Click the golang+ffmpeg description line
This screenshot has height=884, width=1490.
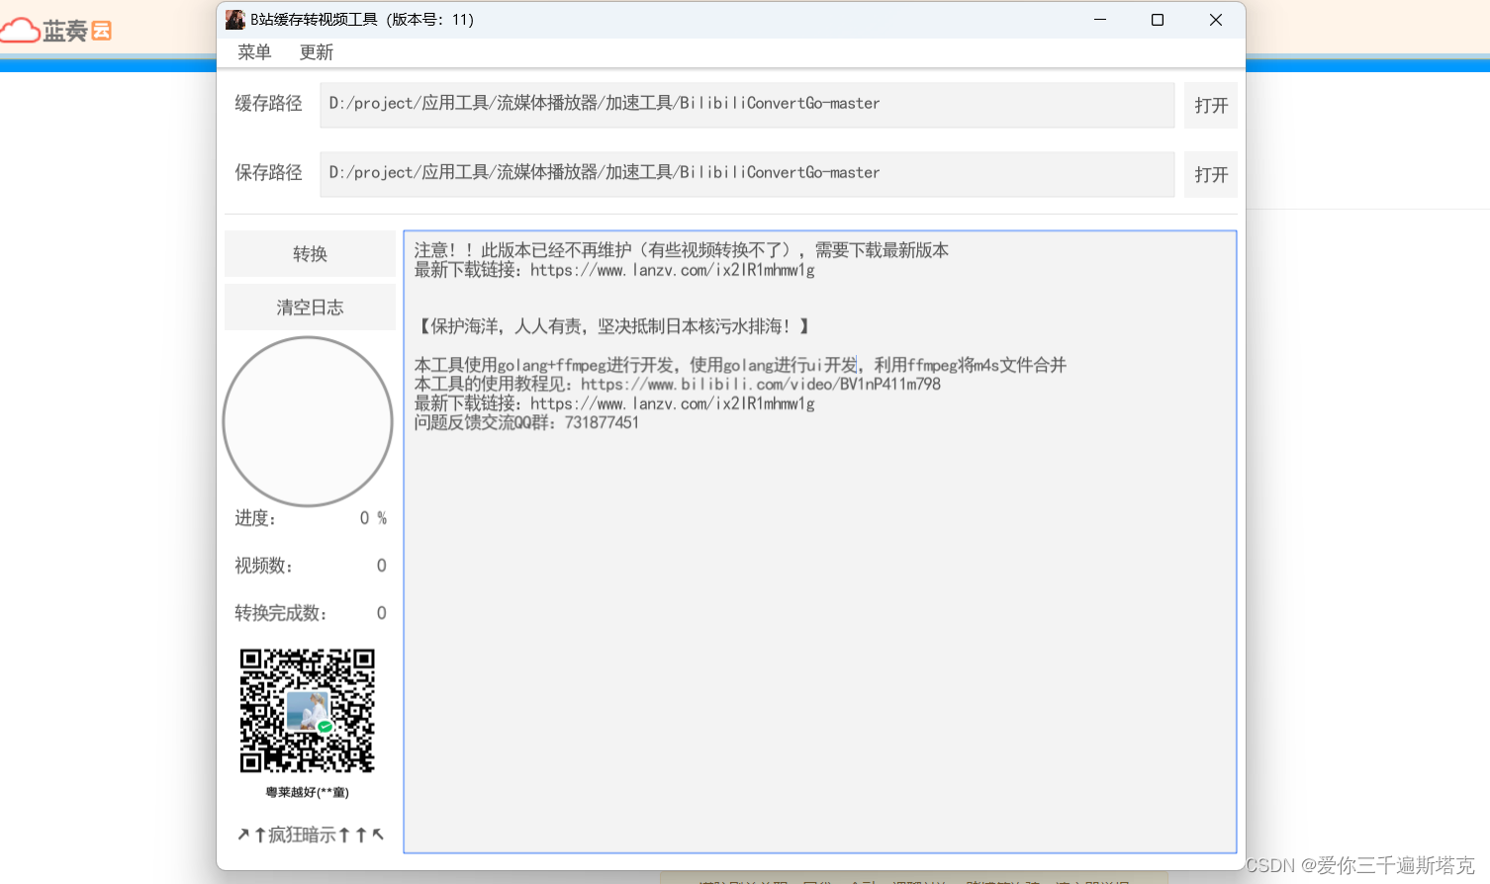740,365
